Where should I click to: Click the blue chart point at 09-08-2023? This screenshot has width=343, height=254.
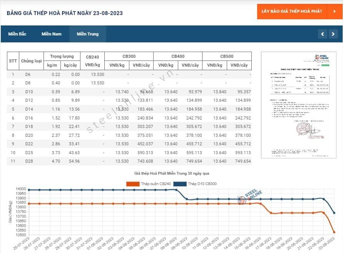(187, 199)
